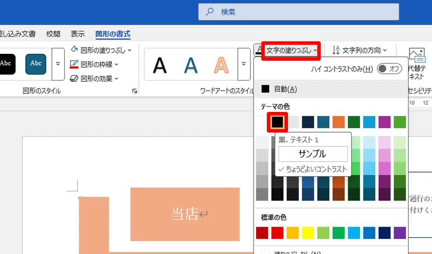Pick the dark green theme color
Image resolution: width=432 pixels, height=254 pixels.
[354, 122]
